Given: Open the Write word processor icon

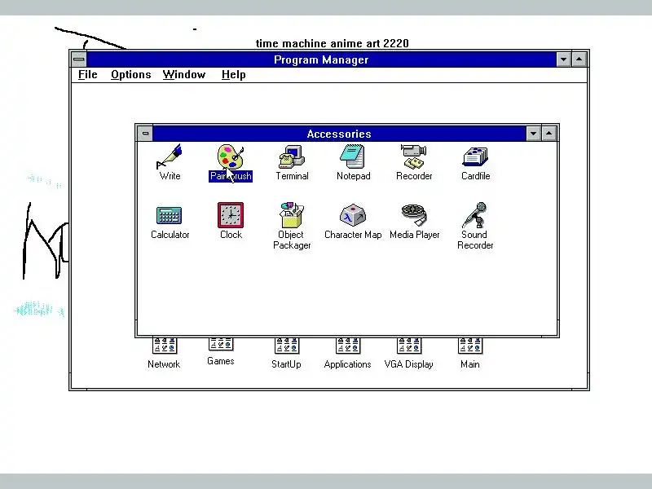Looking at the screenshot, I should (x=170, y=156).
